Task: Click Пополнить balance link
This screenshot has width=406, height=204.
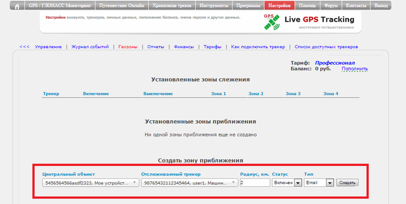Action: [x=354, y=69]
